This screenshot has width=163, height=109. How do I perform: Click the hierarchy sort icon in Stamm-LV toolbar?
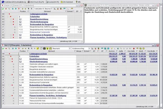tap(55, 9)
